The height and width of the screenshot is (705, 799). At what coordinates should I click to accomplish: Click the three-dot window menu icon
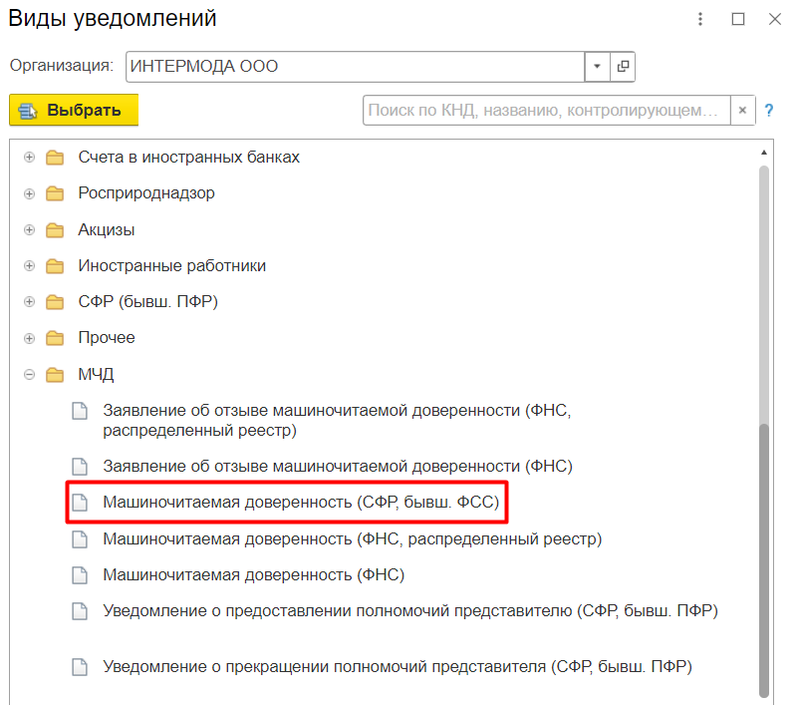[x=701, y=19]
